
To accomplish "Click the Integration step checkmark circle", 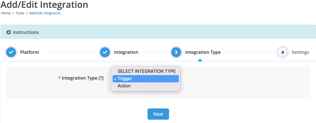I will [x=105, y=52].
